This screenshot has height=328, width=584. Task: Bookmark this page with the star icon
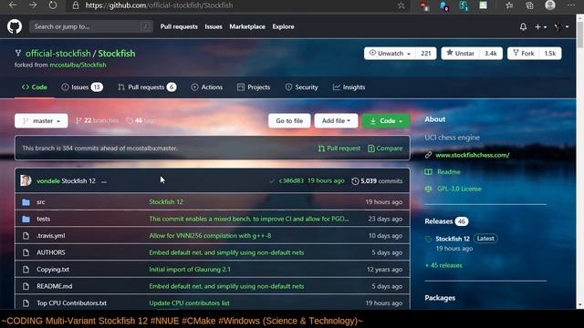[x=401, y=5]
